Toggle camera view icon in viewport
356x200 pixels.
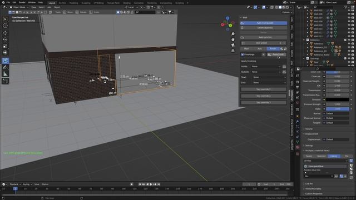[233, 45]
